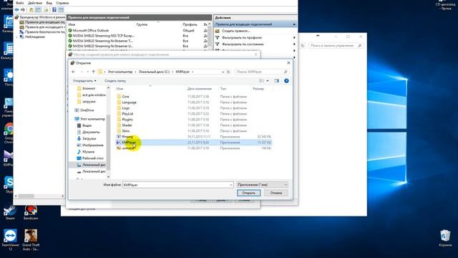Open the Shader folder
458x258 pixels.
pos(127,125)
